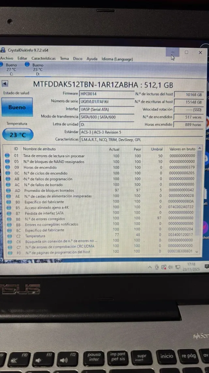Open the Características menu
Viewport: 209px width, 373px height.
[x=44, y=59]
